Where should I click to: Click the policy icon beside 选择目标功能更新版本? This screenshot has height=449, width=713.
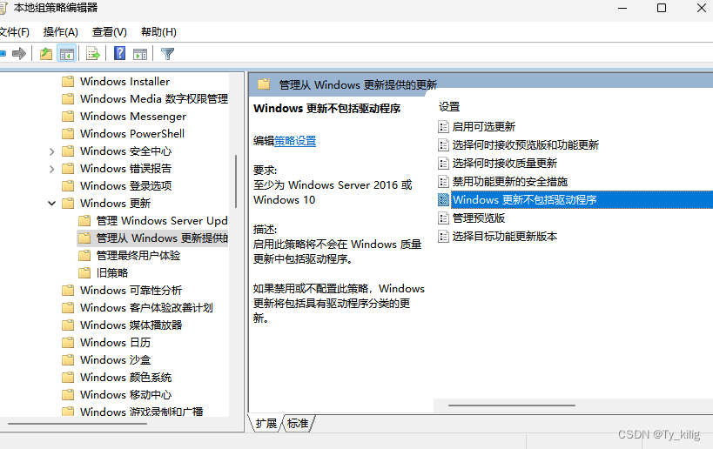[x=443, y=237]
